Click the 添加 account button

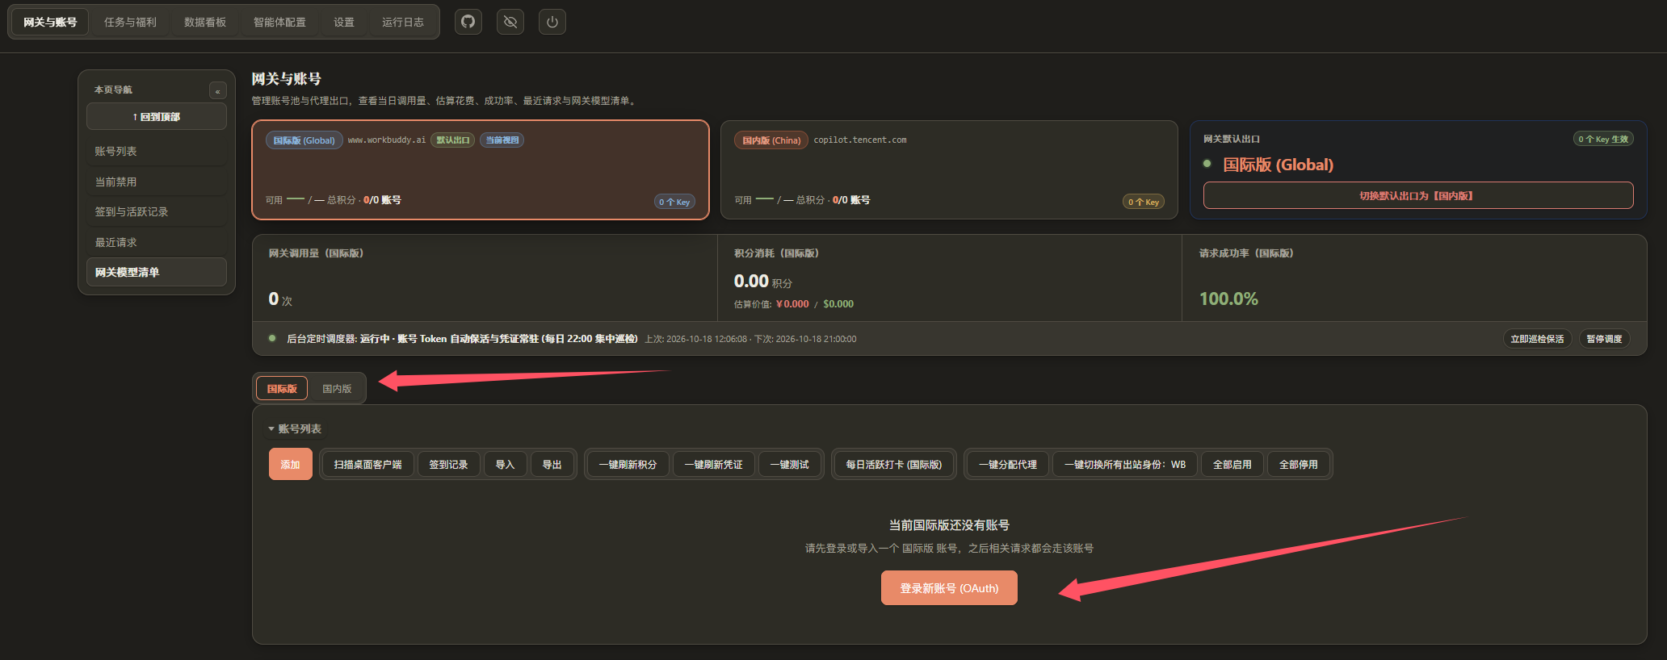[291, 465]
